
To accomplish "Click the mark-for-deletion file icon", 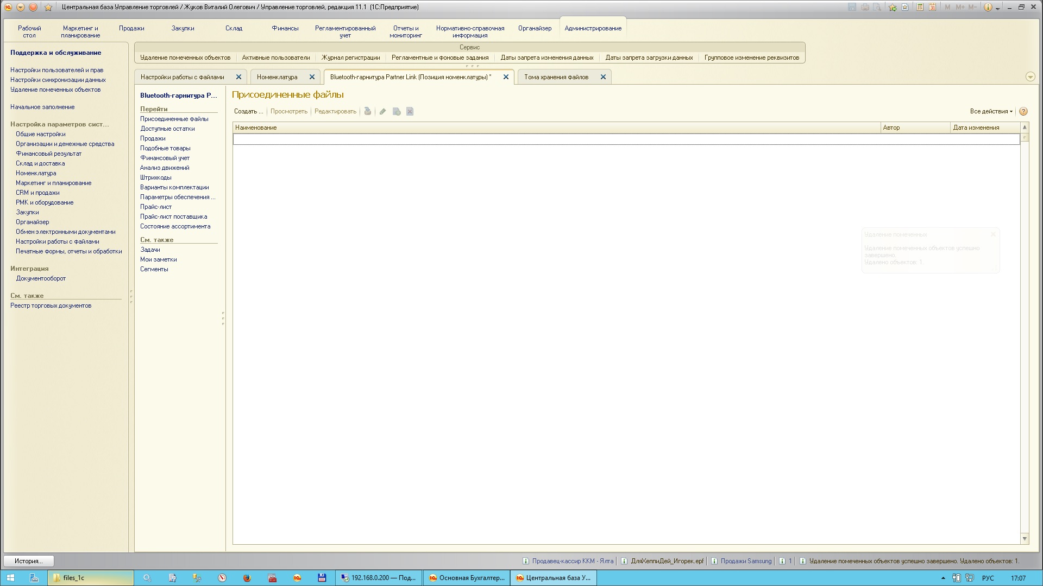I will [x=410, y=111].
